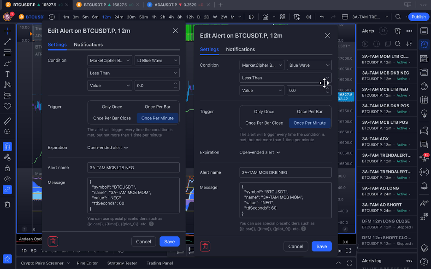Image resolution: width=431 pixels, height=269 pixels.
Task: Toggle lock all drawings icon
Action: click(x=7, y=168)
